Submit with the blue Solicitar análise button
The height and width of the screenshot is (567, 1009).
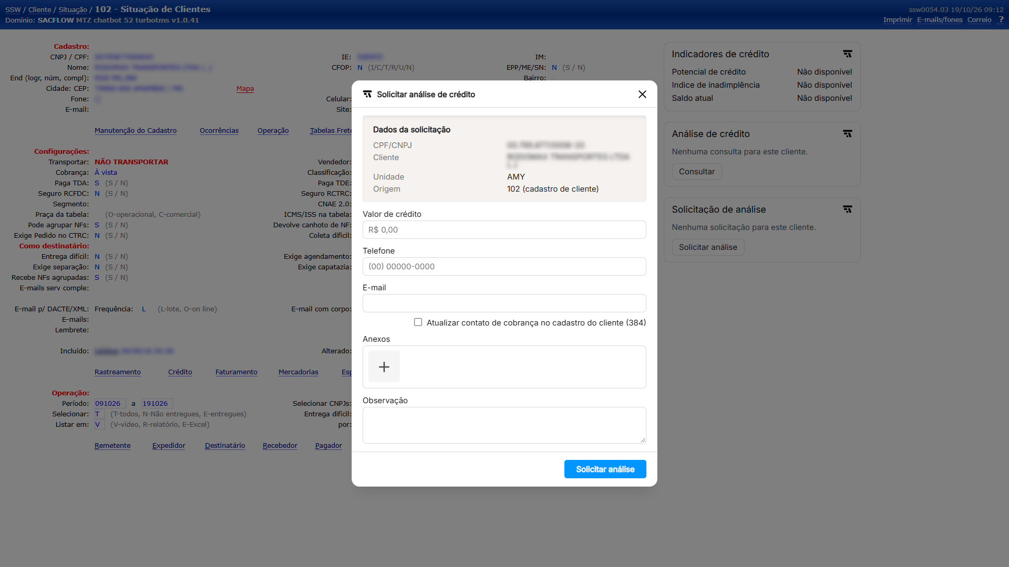[605, 469]
